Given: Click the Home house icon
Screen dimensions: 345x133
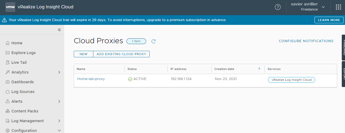Looking at the screenshot, I should tap(8, 43).
